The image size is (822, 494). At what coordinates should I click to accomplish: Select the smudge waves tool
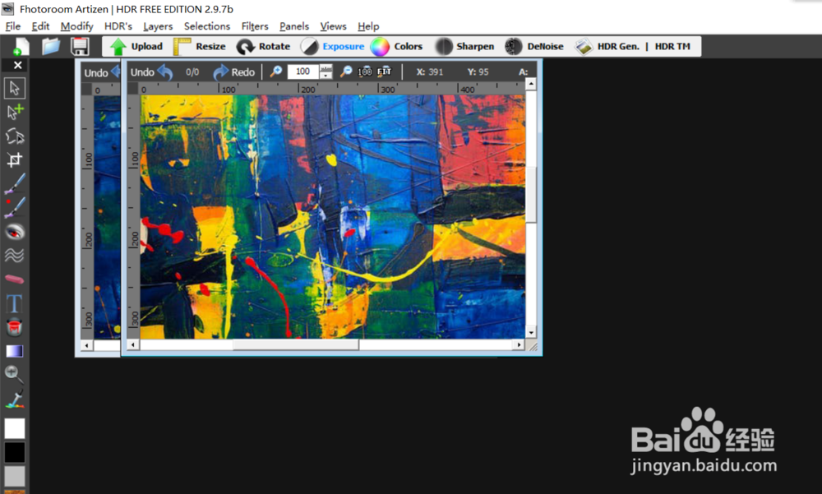pos(15,255)
